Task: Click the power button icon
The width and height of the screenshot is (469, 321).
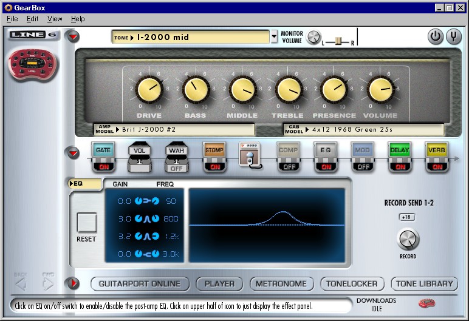Action: 435,36
